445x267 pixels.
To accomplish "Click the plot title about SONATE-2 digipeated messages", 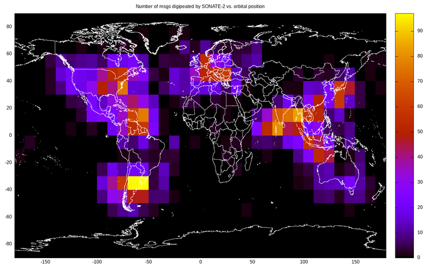I will pos(200,6).
